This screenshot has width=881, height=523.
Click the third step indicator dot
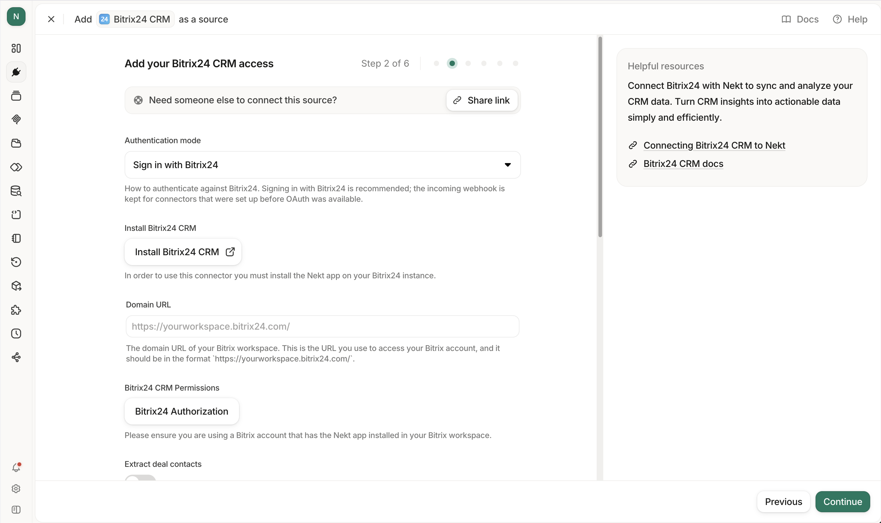pyautogui.click(x=468, y=63)
